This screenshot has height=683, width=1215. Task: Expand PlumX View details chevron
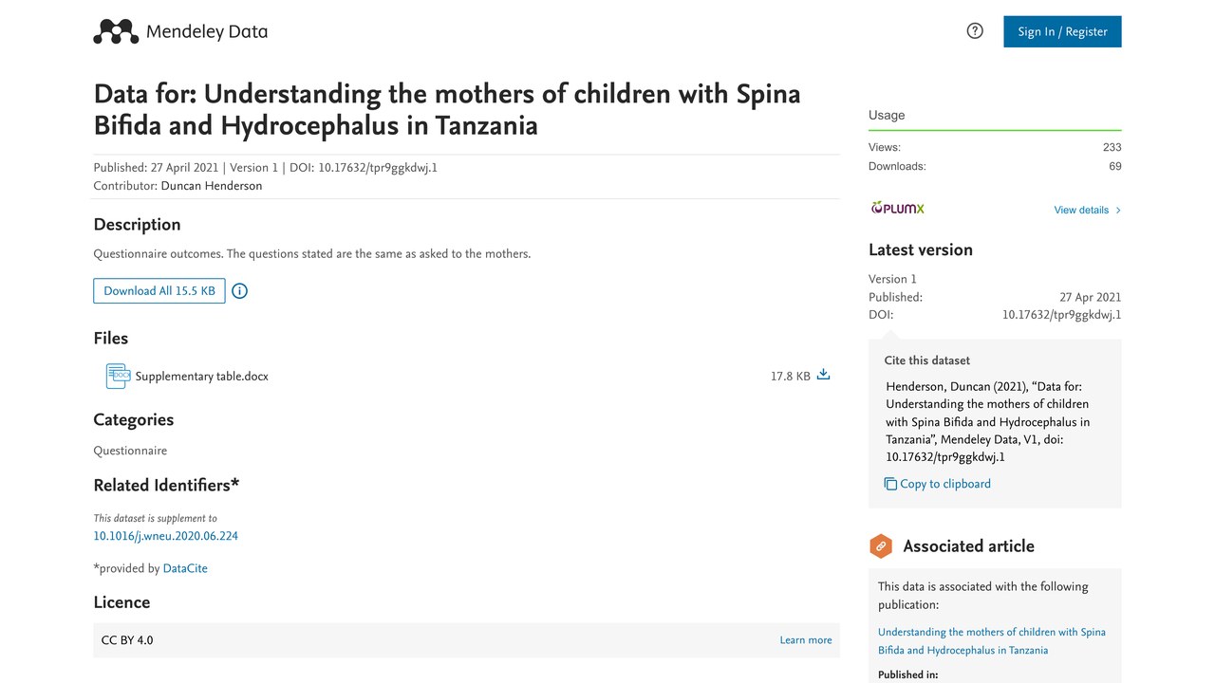click(x=1118, y=210)
